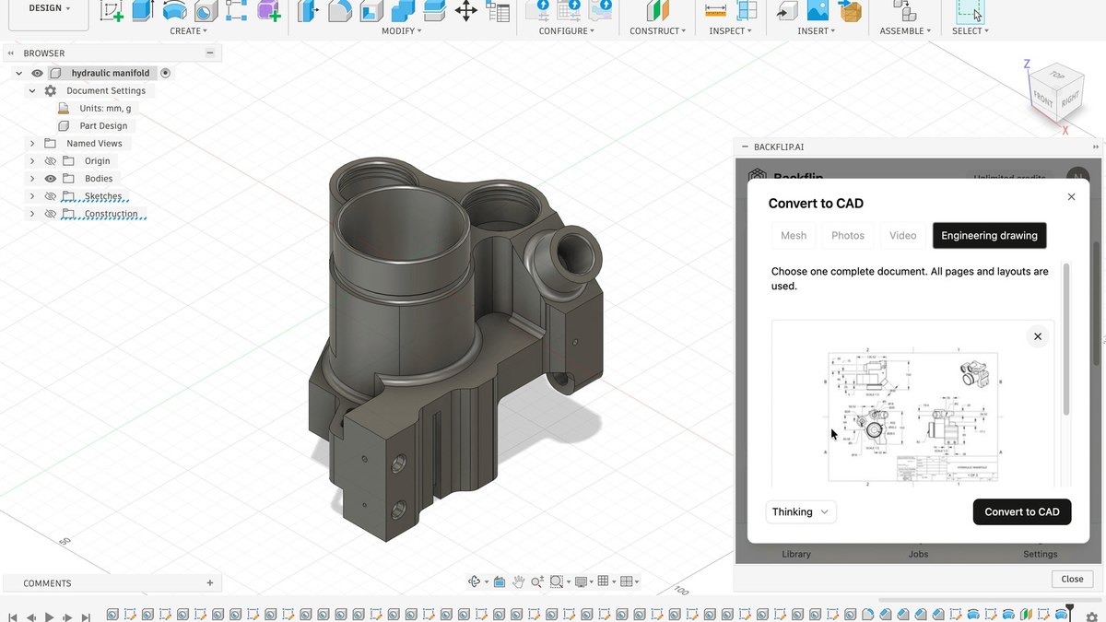
Task: Activate hydraulic manifold radio button
Action: coord(165,73)
